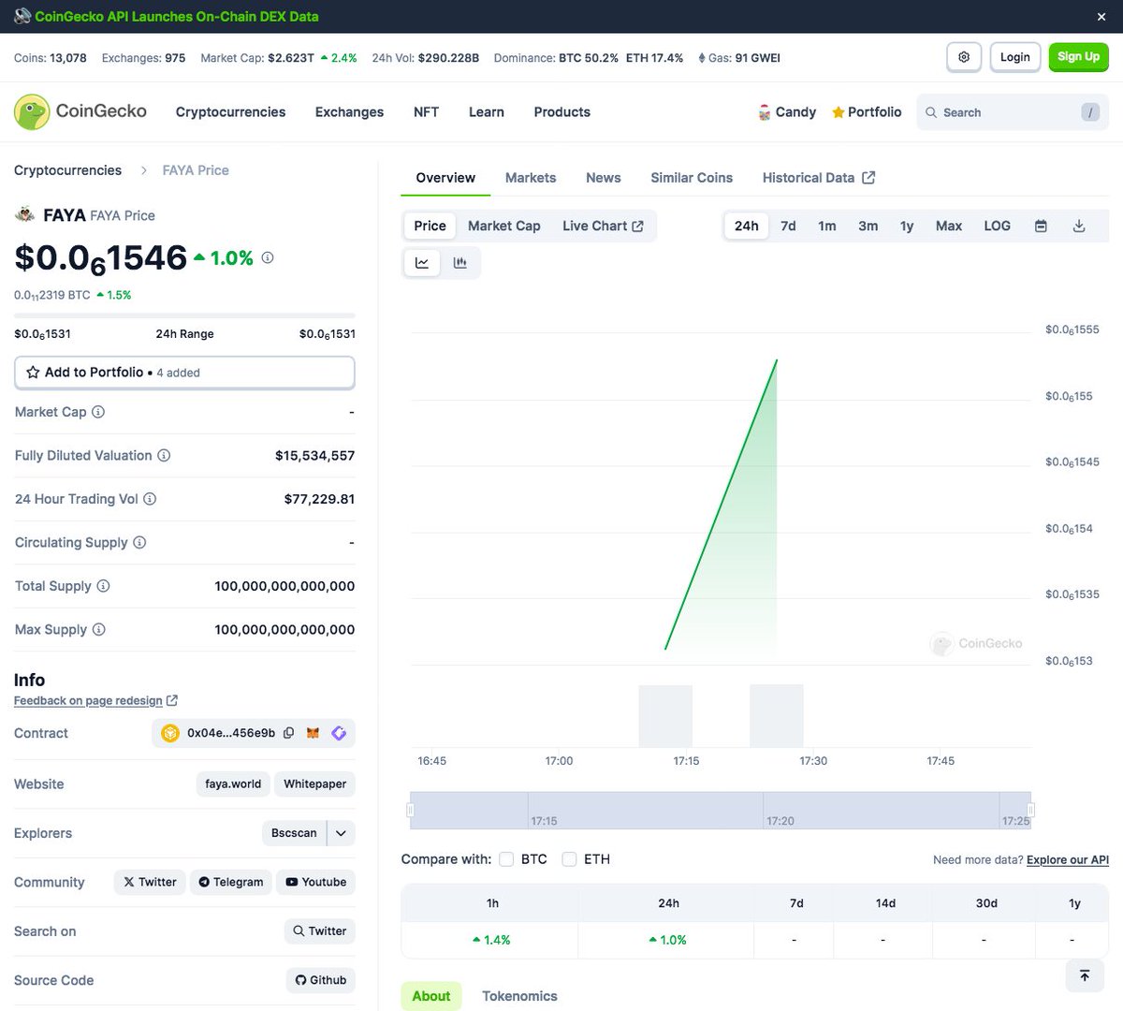This screenshot has width=1123, height=1011.
Task: Open the Cryptocurrencies navigation menu
Action: [x=230, y=112]
